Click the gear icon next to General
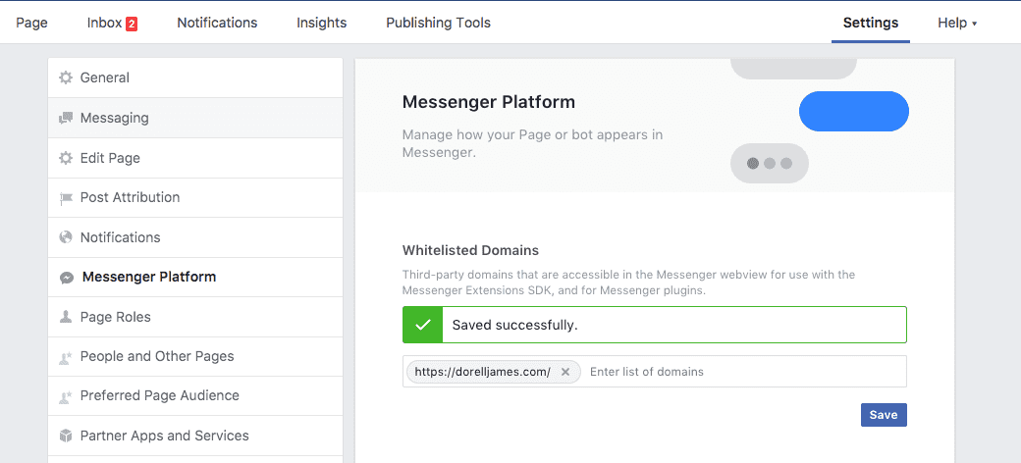 coord(66,78)
